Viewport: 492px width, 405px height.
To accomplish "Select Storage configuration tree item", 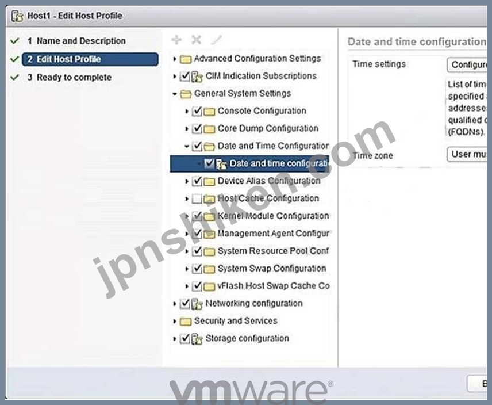I will [247, 338].
